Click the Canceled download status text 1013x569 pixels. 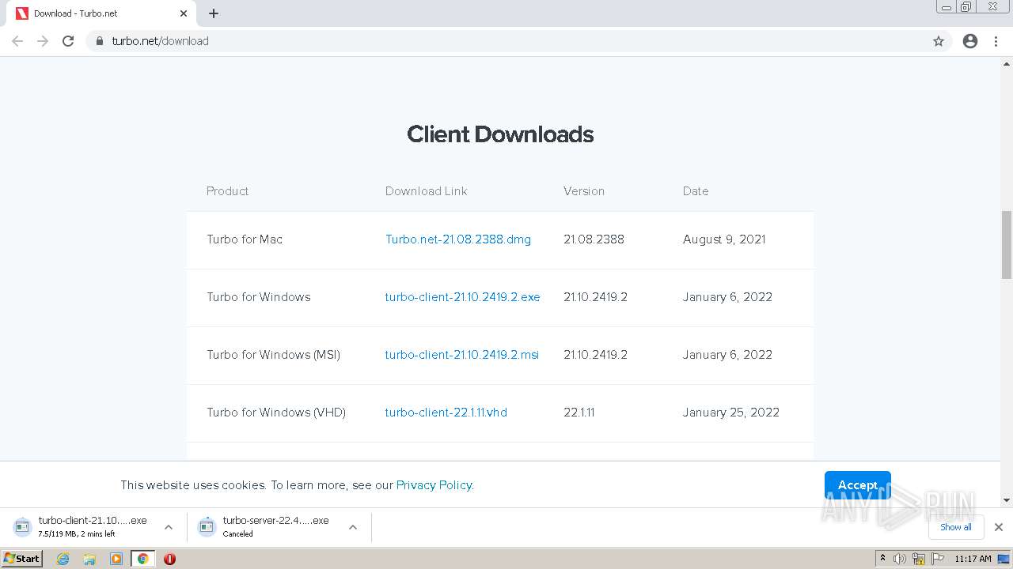coord(237,534)
